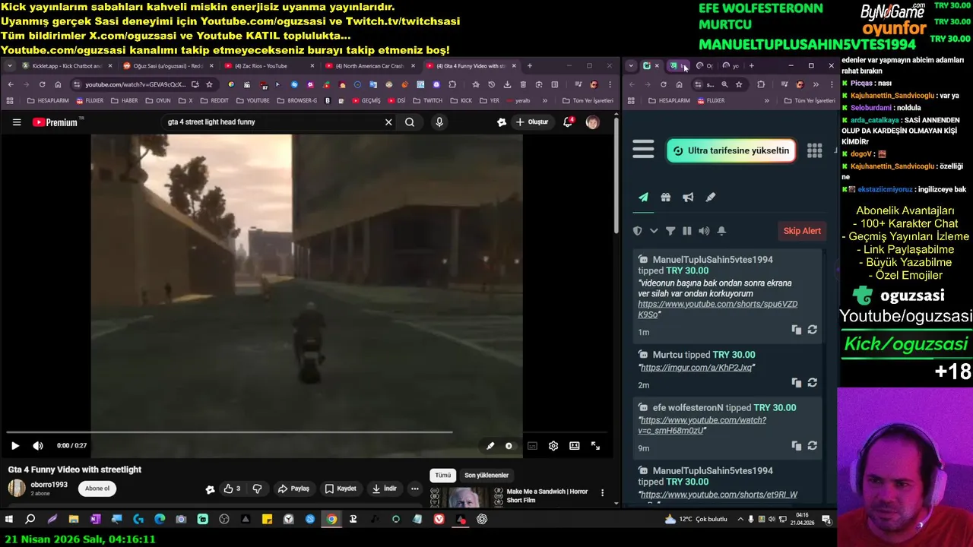Image resolution: width=973 pixels, height=547 pixels.
Task: Open YouTube account avatar menu
Action: point(592,122)
